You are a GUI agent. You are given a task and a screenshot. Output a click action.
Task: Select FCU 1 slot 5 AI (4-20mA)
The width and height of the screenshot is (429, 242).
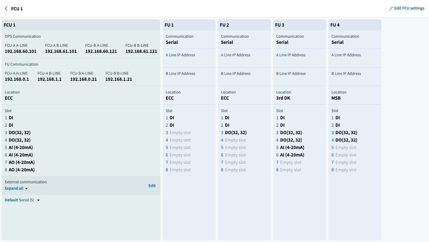tap(19, 147)
